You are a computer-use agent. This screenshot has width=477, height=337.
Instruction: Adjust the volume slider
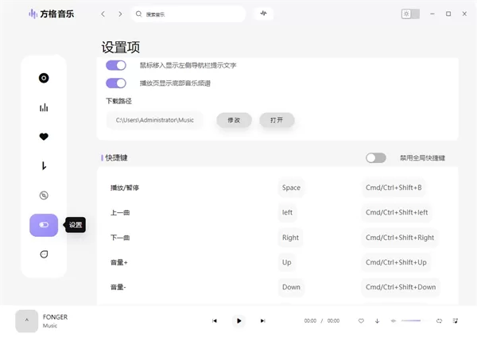pyautogui.click(x=413, y=320)
